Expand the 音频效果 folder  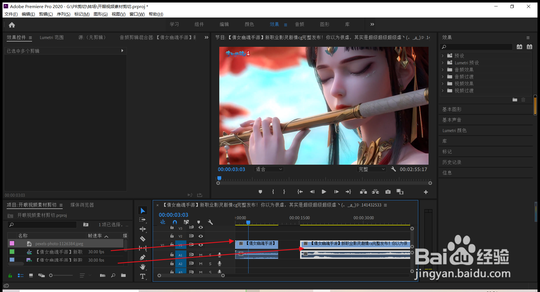coord(442,70)
